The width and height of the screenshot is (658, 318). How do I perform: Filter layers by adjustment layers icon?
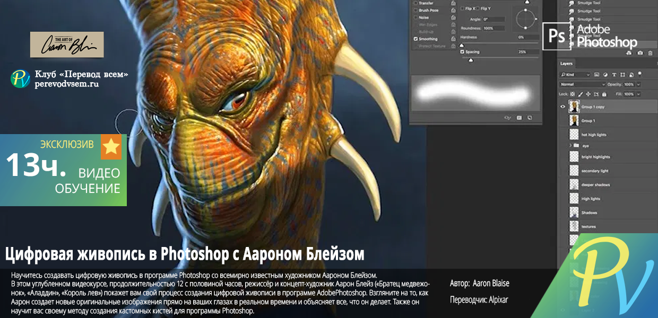tap(605, 75)
